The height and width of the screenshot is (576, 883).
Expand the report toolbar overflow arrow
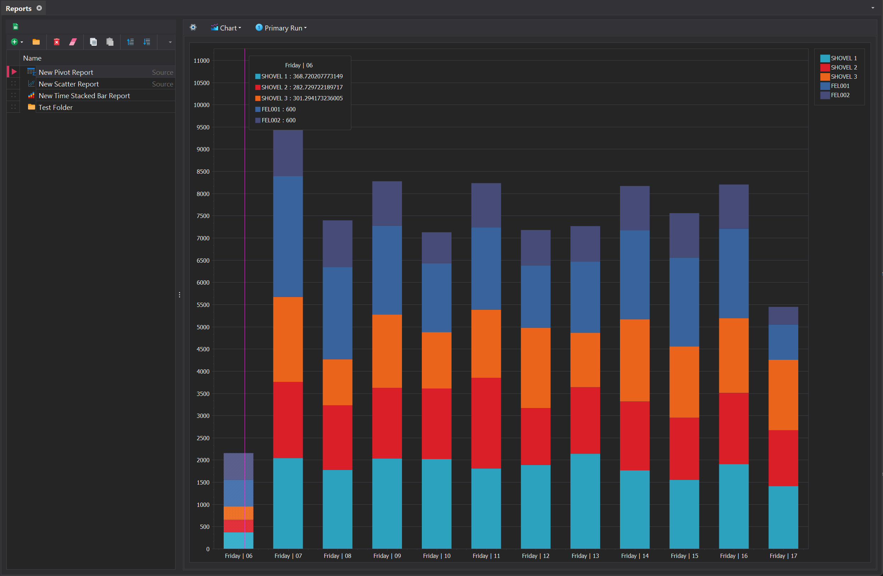[170, 42]
